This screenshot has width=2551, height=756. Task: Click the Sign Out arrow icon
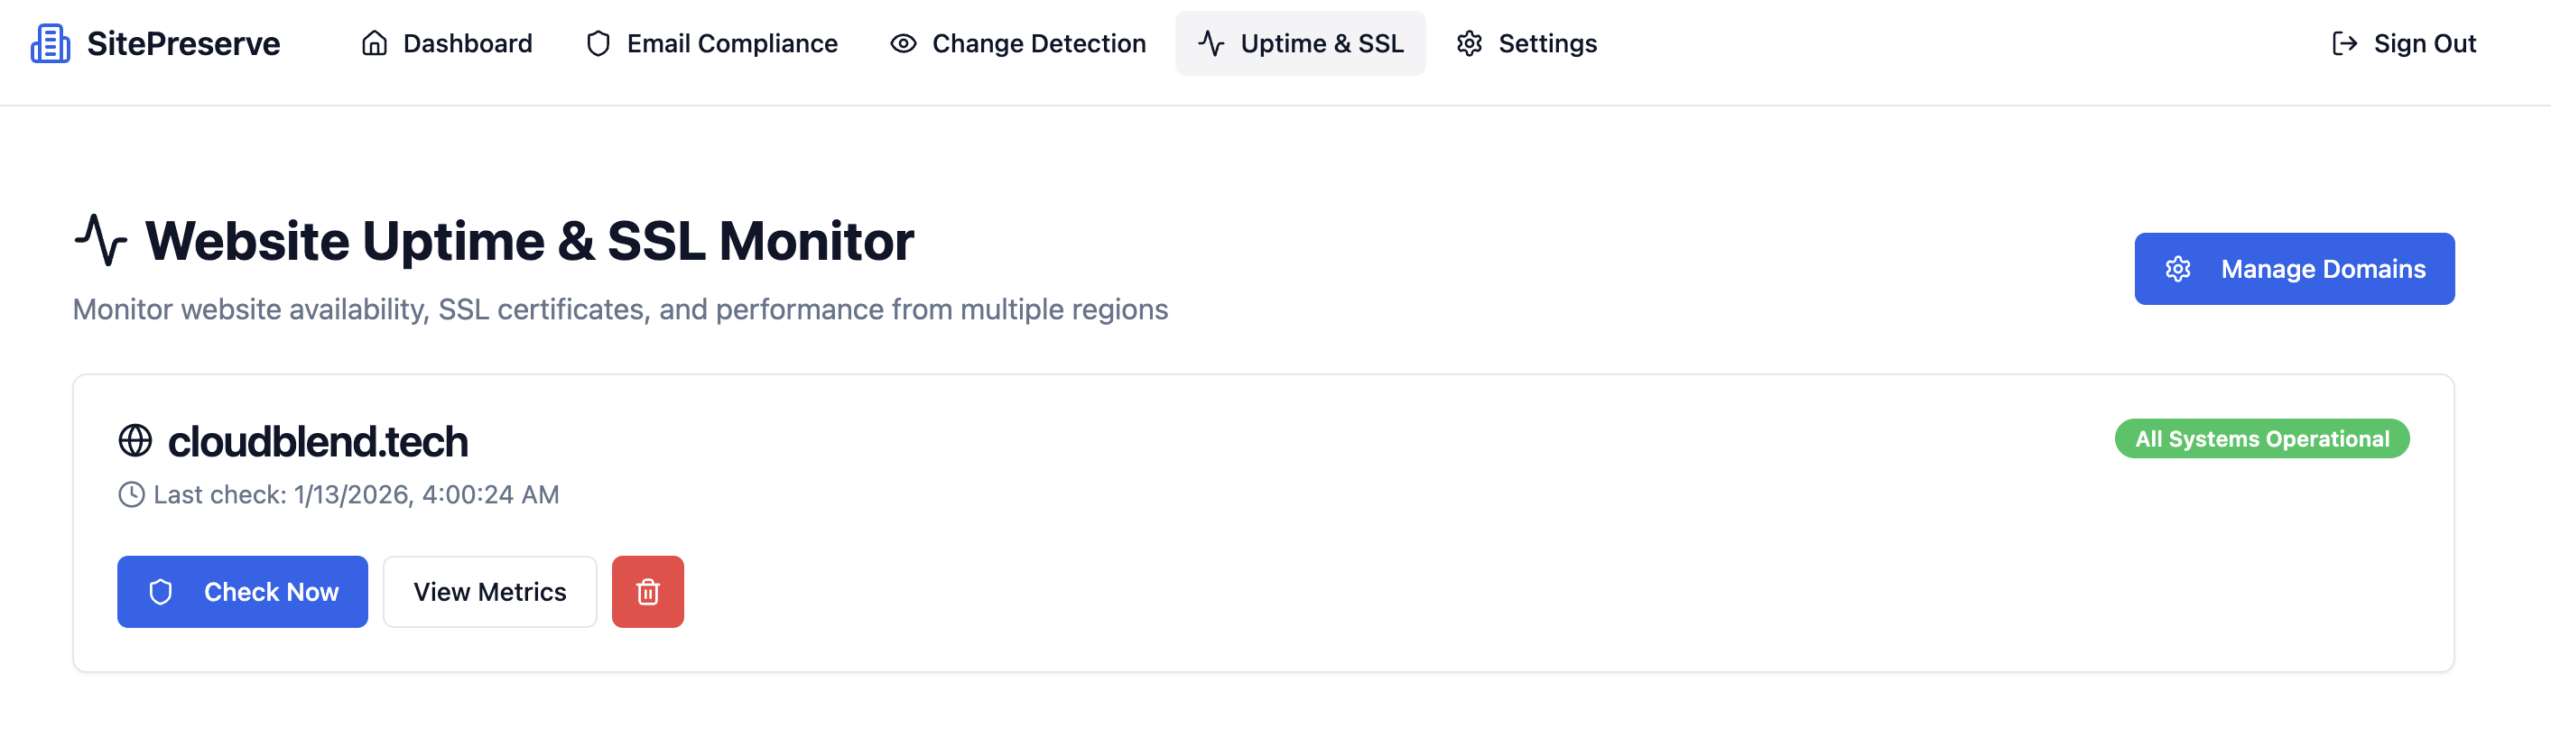pyautogui.click(x=2344, y=43)
